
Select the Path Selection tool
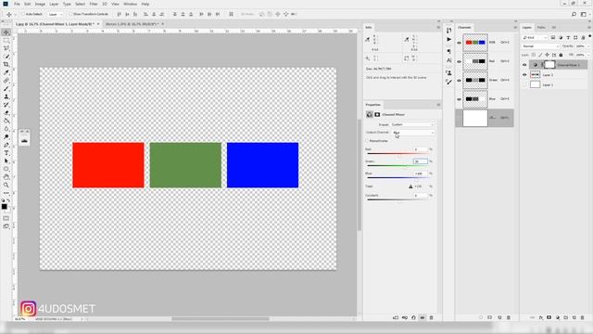point(6,161)
